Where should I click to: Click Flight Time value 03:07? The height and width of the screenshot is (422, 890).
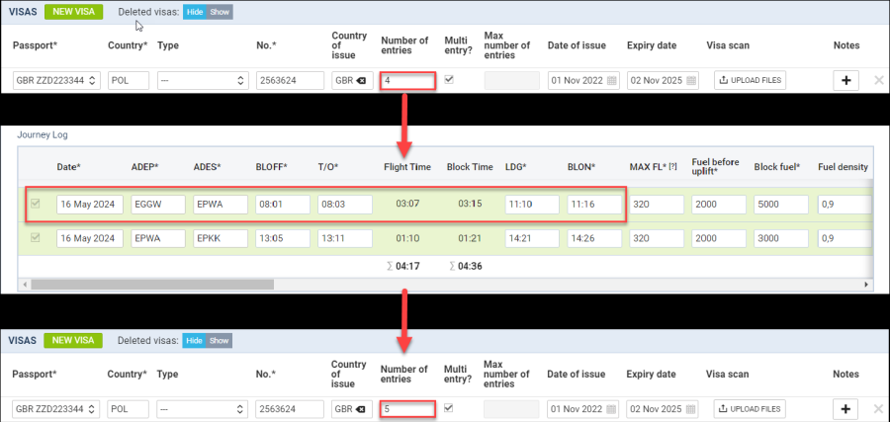point(407,205)
